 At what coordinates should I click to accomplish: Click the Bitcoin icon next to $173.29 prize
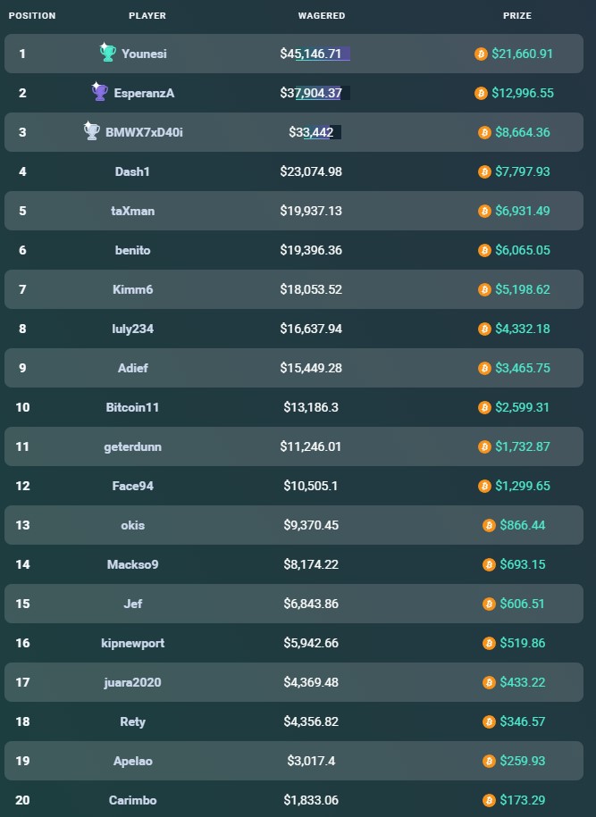(489, 800)
